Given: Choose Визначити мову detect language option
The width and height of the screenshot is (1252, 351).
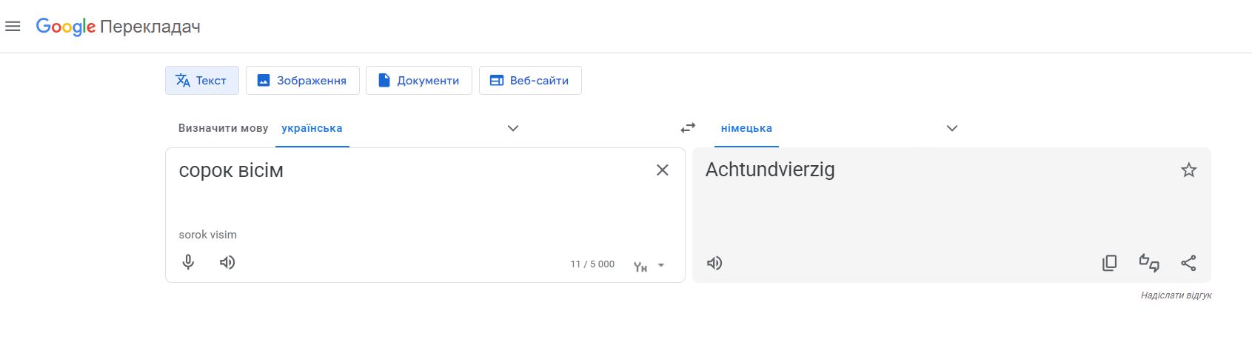Looking at the screenshot, I should pos(223,128).
